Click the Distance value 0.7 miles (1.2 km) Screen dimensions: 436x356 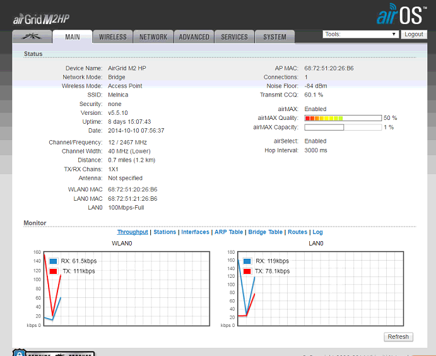(131, 160)
